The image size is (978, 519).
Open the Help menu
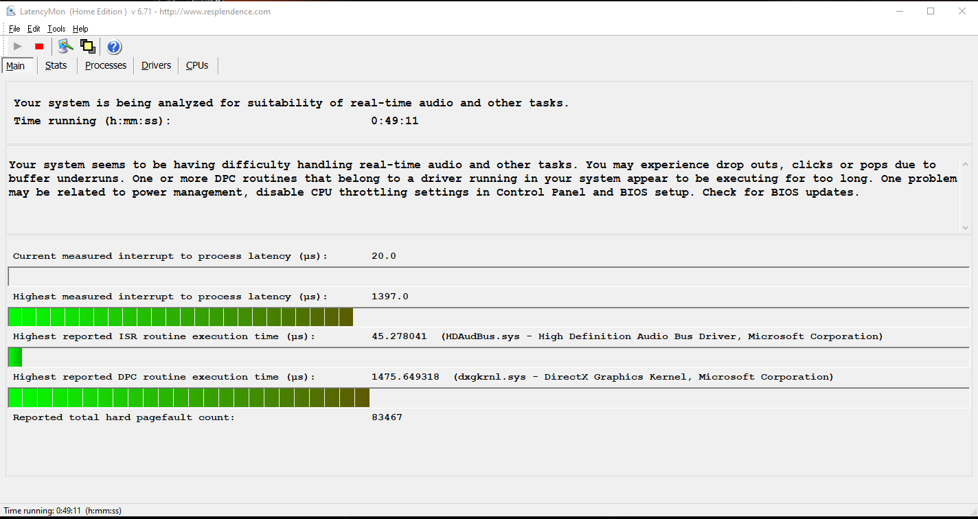click(80, 29)
